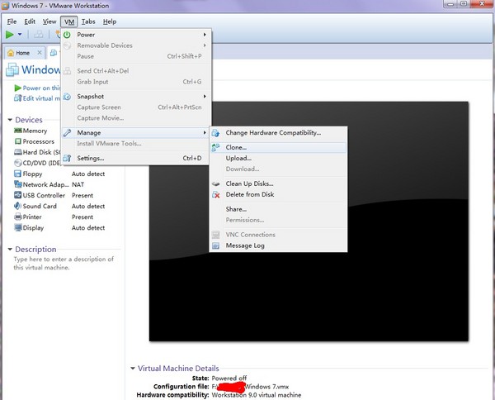Collapse the Description section
Screen dimensions: 495x400
pyautogui.click(x=9, y=249)
